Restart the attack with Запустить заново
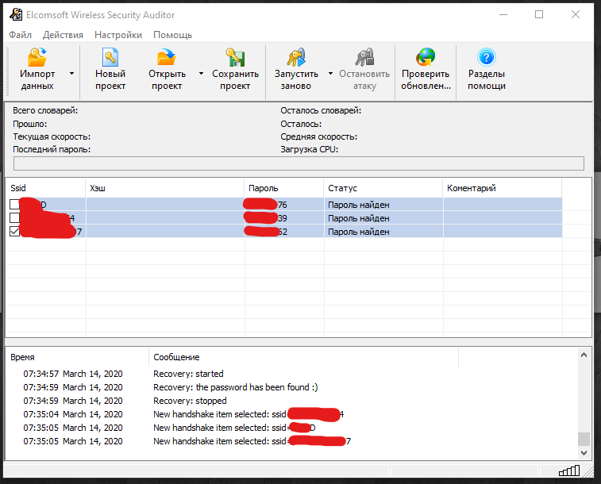 click(296, 59)
